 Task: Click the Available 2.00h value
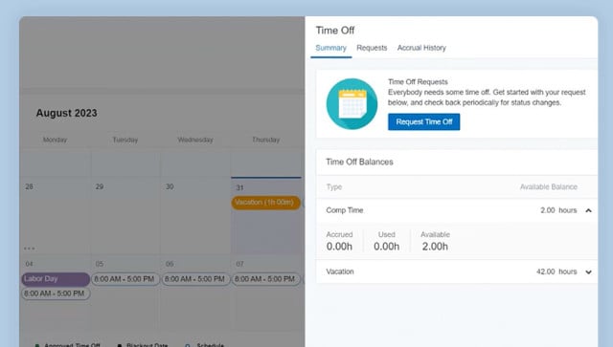[x=435, y=247]
